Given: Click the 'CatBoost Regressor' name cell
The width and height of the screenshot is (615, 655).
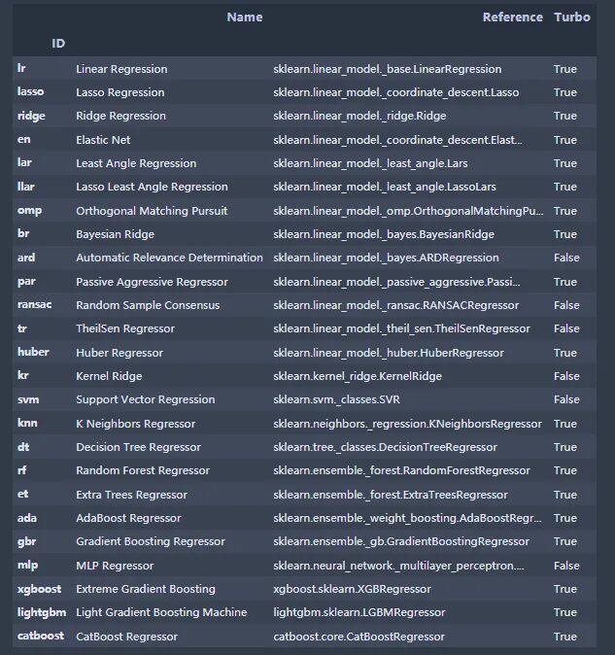Looking at the screenshot, I should pos(127,638).
